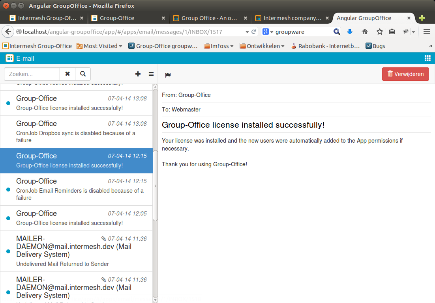Expand the Imfoss bookmarks folder
The width and height of the screenshot is (435, 303).
[219, 46]
